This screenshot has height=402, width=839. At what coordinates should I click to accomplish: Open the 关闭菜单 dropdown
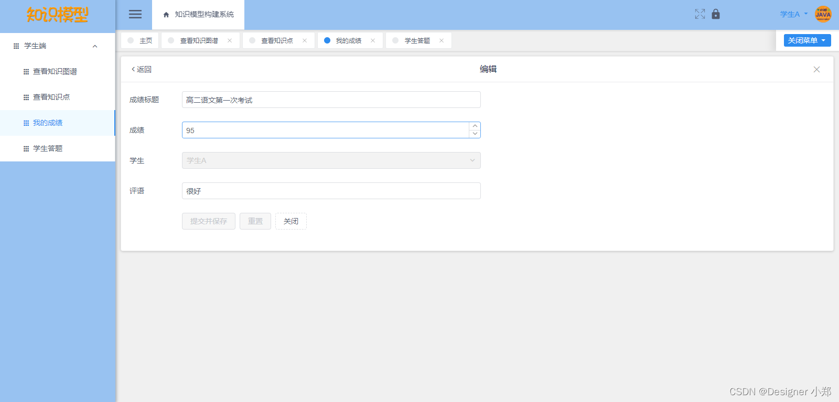pyautogui.click(x=808, y=40)
